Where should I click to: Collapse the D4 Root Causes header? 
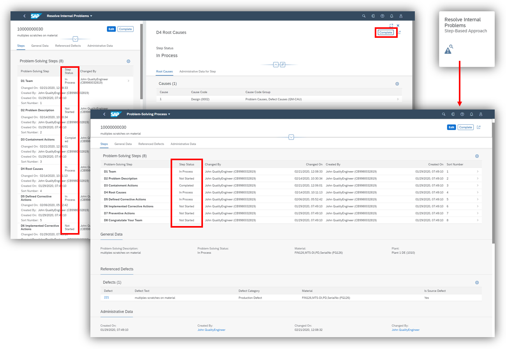point(276,64)
